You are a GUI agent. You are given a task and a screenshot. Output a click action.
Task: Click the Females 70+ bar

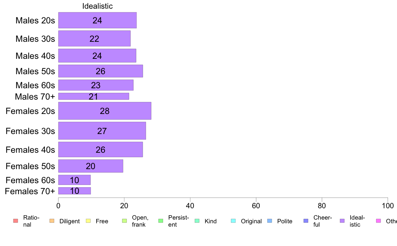(75, 191)
